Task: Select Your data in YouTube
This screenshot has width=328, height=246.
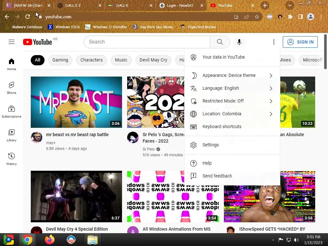Action: pyautogui.click(x=232, y=57)
